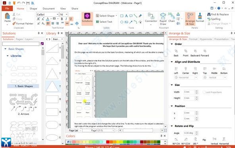This screenshot has height=148, width=235.
Task: Choose the Select Shape tool
Action: pyautogui.click(x=106, y=16)
